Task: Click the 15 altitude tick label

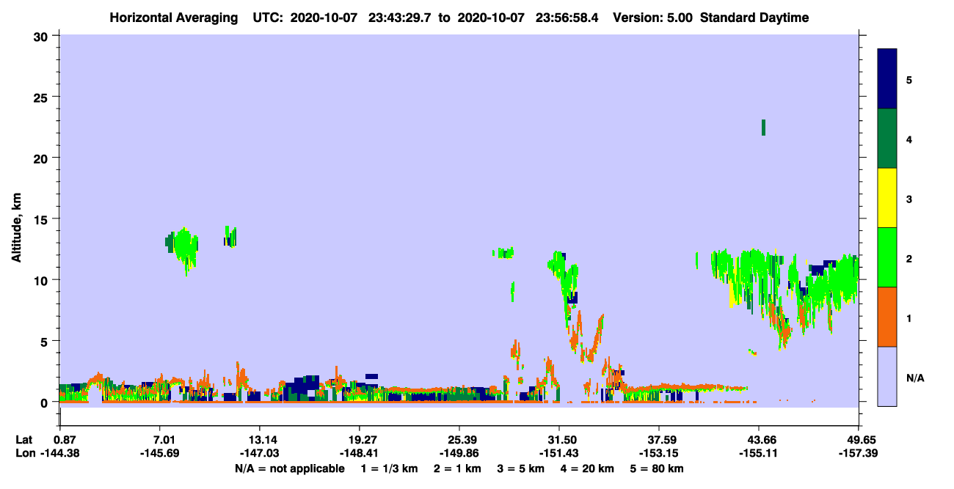Action: point(42,218)
